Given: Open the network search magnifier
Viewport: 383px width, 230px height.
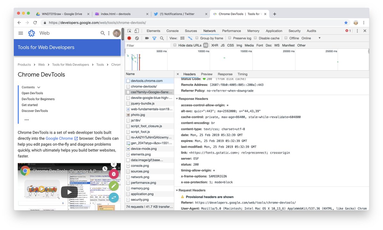Looking at the screenshot, I should (162, 38).
